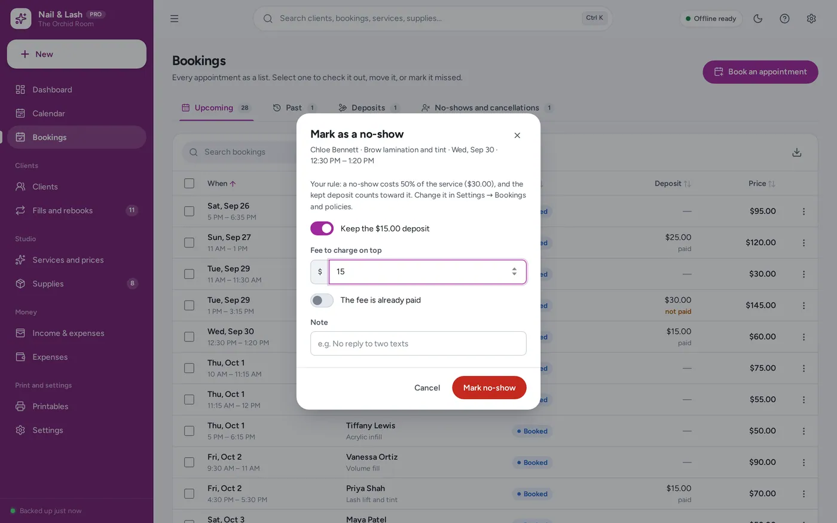Screen dimensions: 837x523
Task: Sort bookings by the When column
Action: point(221,183)
